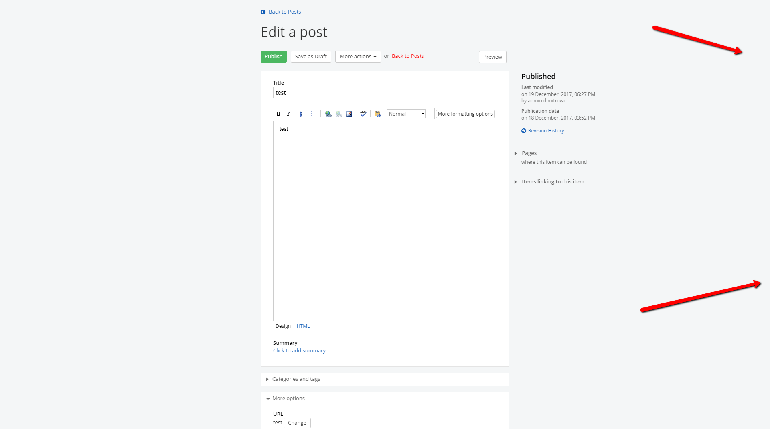The image size is (770, 429).
Task: Open the post Preview
Action: tap(492, 57)
